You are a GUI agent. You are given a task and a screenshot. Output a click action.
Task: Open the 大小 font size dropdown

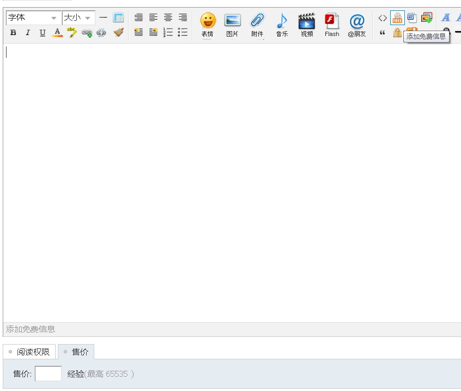(x=78, y=17)
